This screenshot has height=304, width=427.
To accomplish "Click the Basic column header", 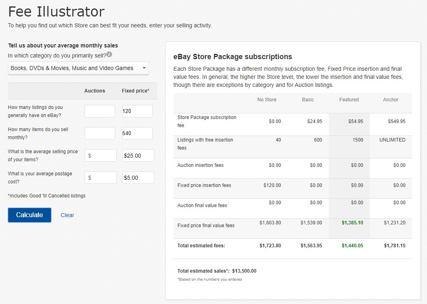I will click(x=308, y=100).
